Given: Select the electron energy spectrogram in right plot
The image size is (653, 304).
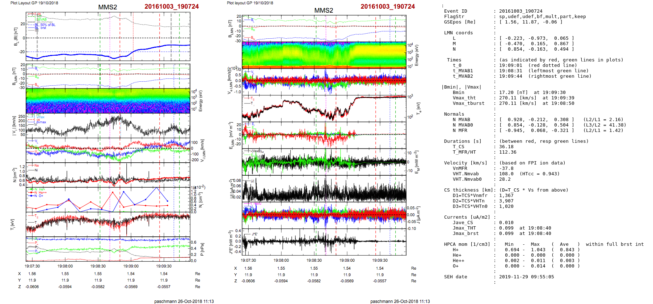Looking at the screenshot, I should (x=324, y=55).
